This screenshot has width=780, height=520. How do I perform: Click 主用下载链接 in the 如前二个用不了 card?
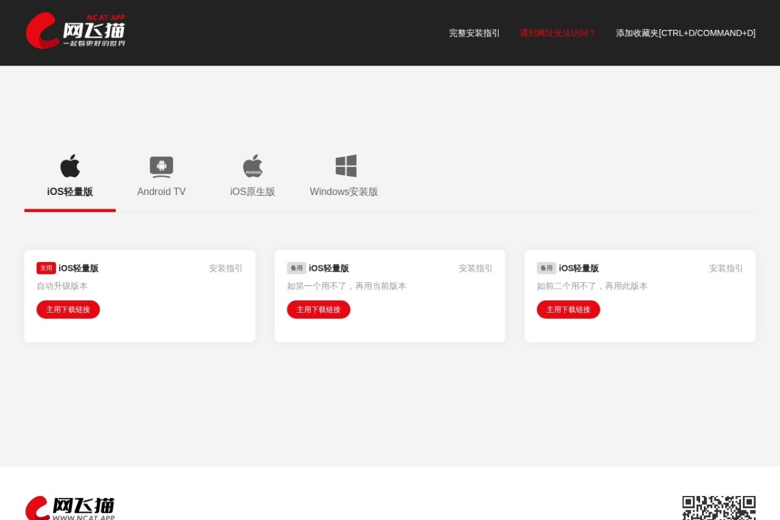569,309
